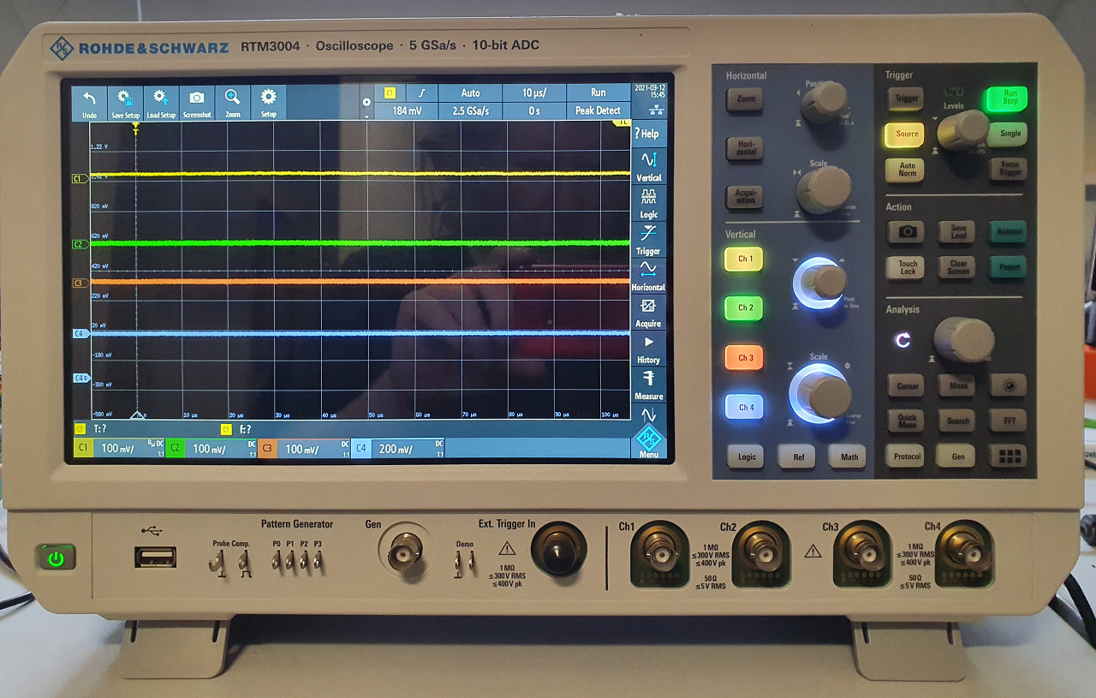
Task: Open the C1 trigger source field in top bar
Action: pyautogui.click(x=390, y=92)
